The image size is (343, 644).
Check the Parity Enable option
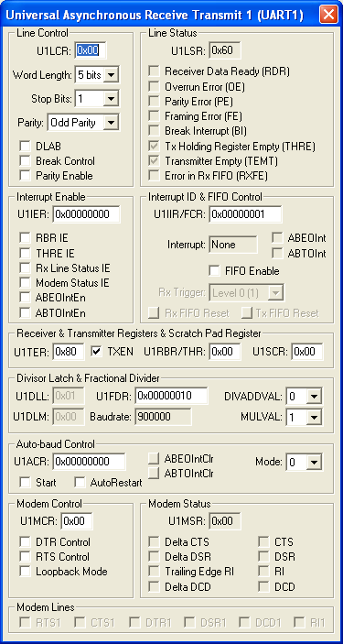[26, 176]
